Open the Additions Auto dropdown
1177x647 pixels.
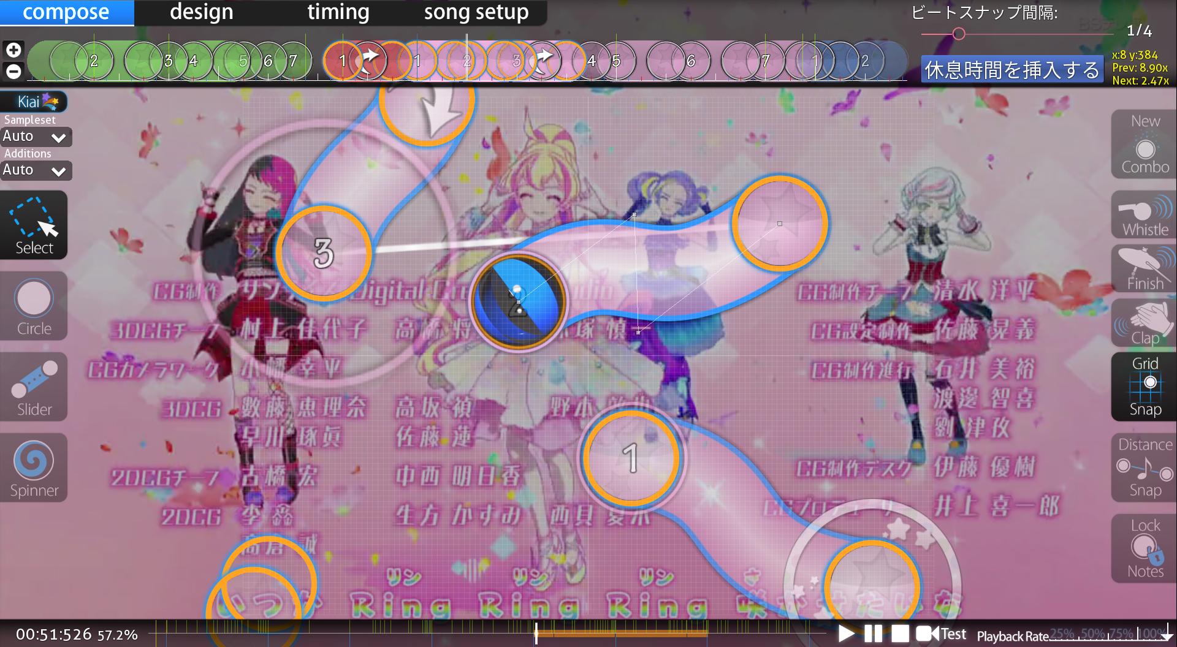click(36, 170)
